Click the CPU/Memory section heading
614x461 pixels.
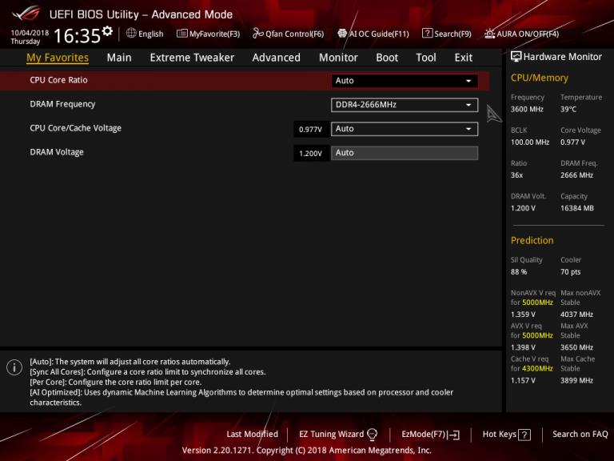[x=539, y=78]
